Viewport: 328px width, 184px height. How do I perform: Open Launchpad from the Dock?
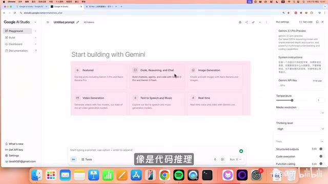tap(51, 175)
